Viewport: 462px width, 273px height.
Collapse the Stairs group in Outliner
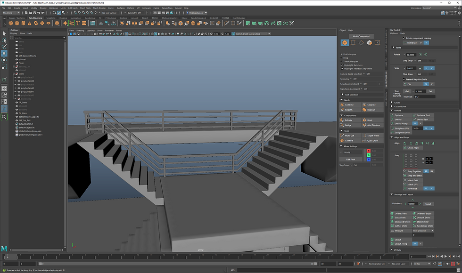tap(14, 74)
